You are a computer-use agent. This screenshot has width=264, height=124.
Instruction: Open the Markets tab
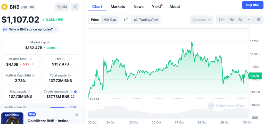click(x=118, y=7)
